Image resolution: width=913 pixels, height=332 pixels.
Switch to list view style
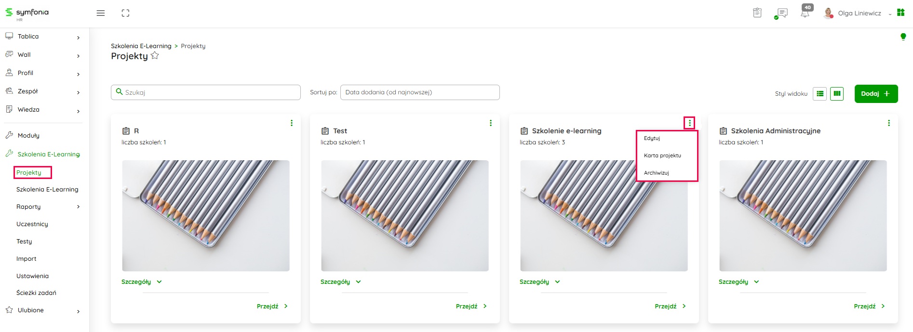point(819,94)
